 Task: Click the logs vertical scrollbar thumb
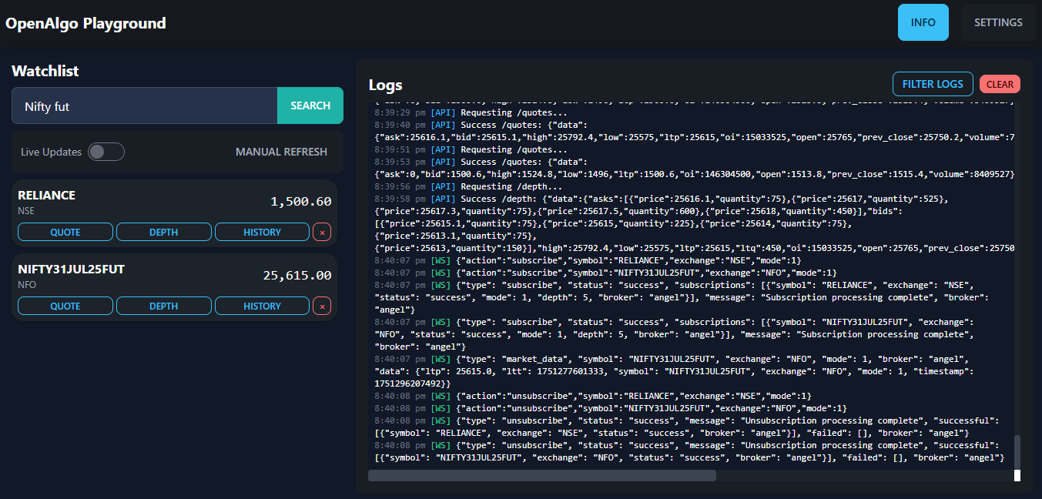[x=1017, y=450]
